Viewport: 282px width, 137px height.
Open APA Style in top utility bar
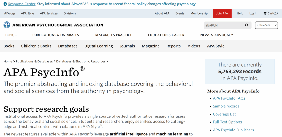tap(28, 13)
